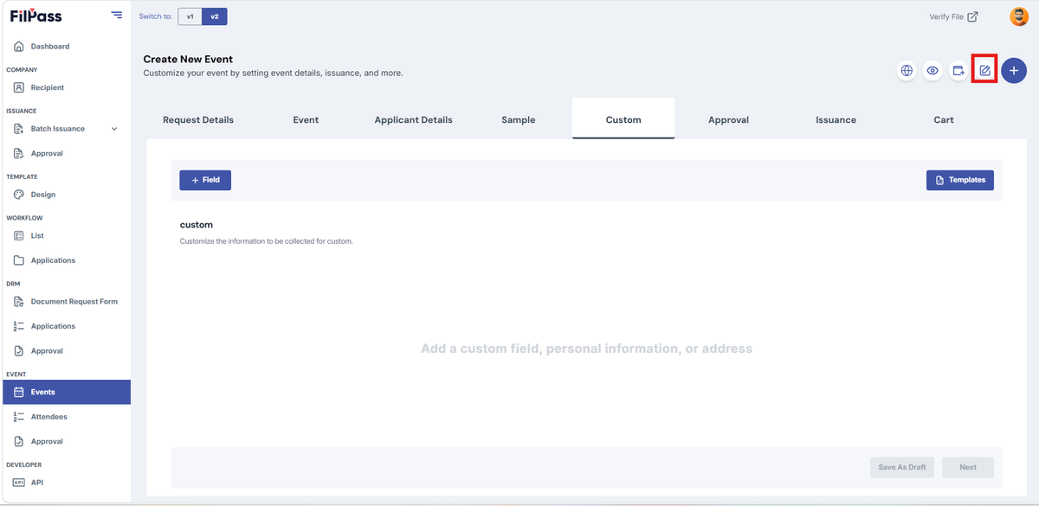
Task: Click the Dashboard home icon
Action: point(19,46)
